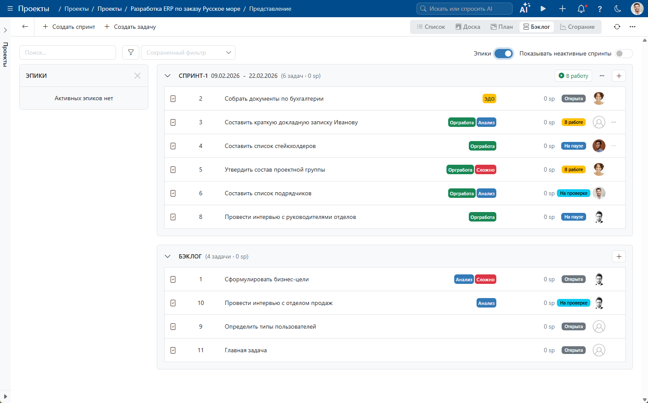Click the Сложно tag on task 5
Image resolution: width=648 pixels, height=403 pixels.
pyautogui.click(x=486, y=169)
